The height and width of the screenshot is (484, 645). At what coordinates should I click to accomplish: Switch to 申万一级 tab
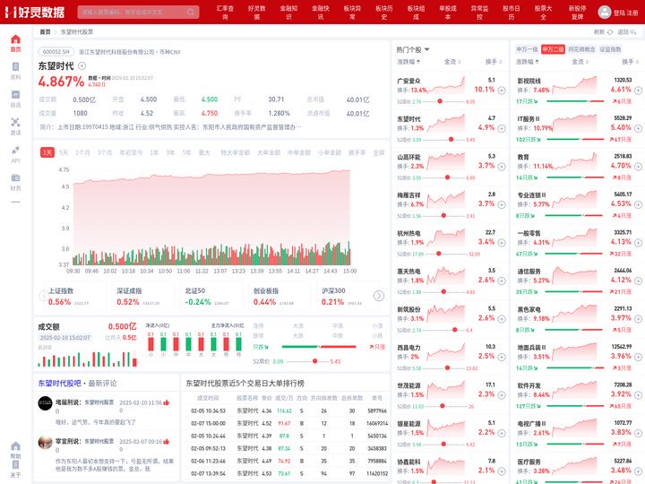(527, 49)
